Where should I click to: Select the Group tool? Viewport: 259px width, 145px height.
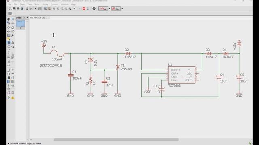(x=9, y=35)
